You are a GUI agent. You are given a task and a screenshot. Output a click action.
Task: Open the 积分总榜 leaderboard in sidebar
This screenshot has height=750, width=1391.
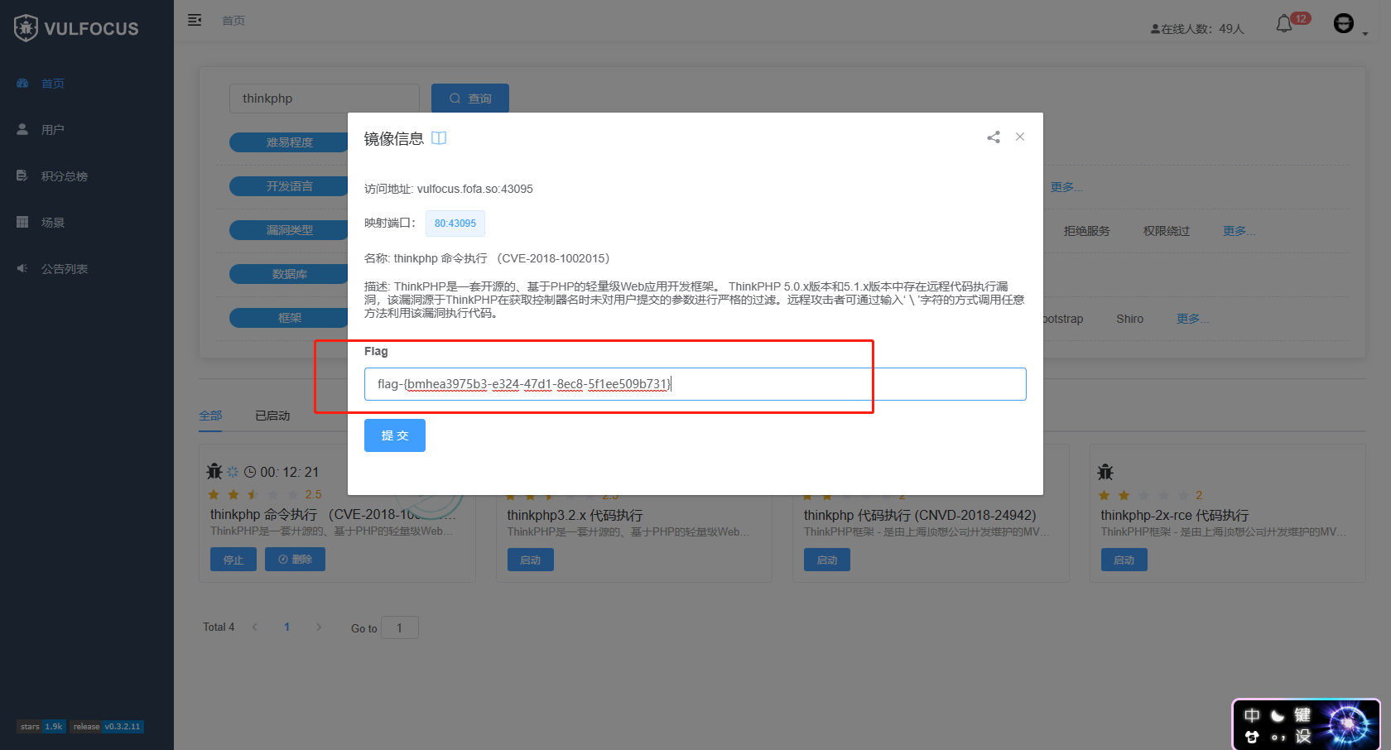click(65, 175)
